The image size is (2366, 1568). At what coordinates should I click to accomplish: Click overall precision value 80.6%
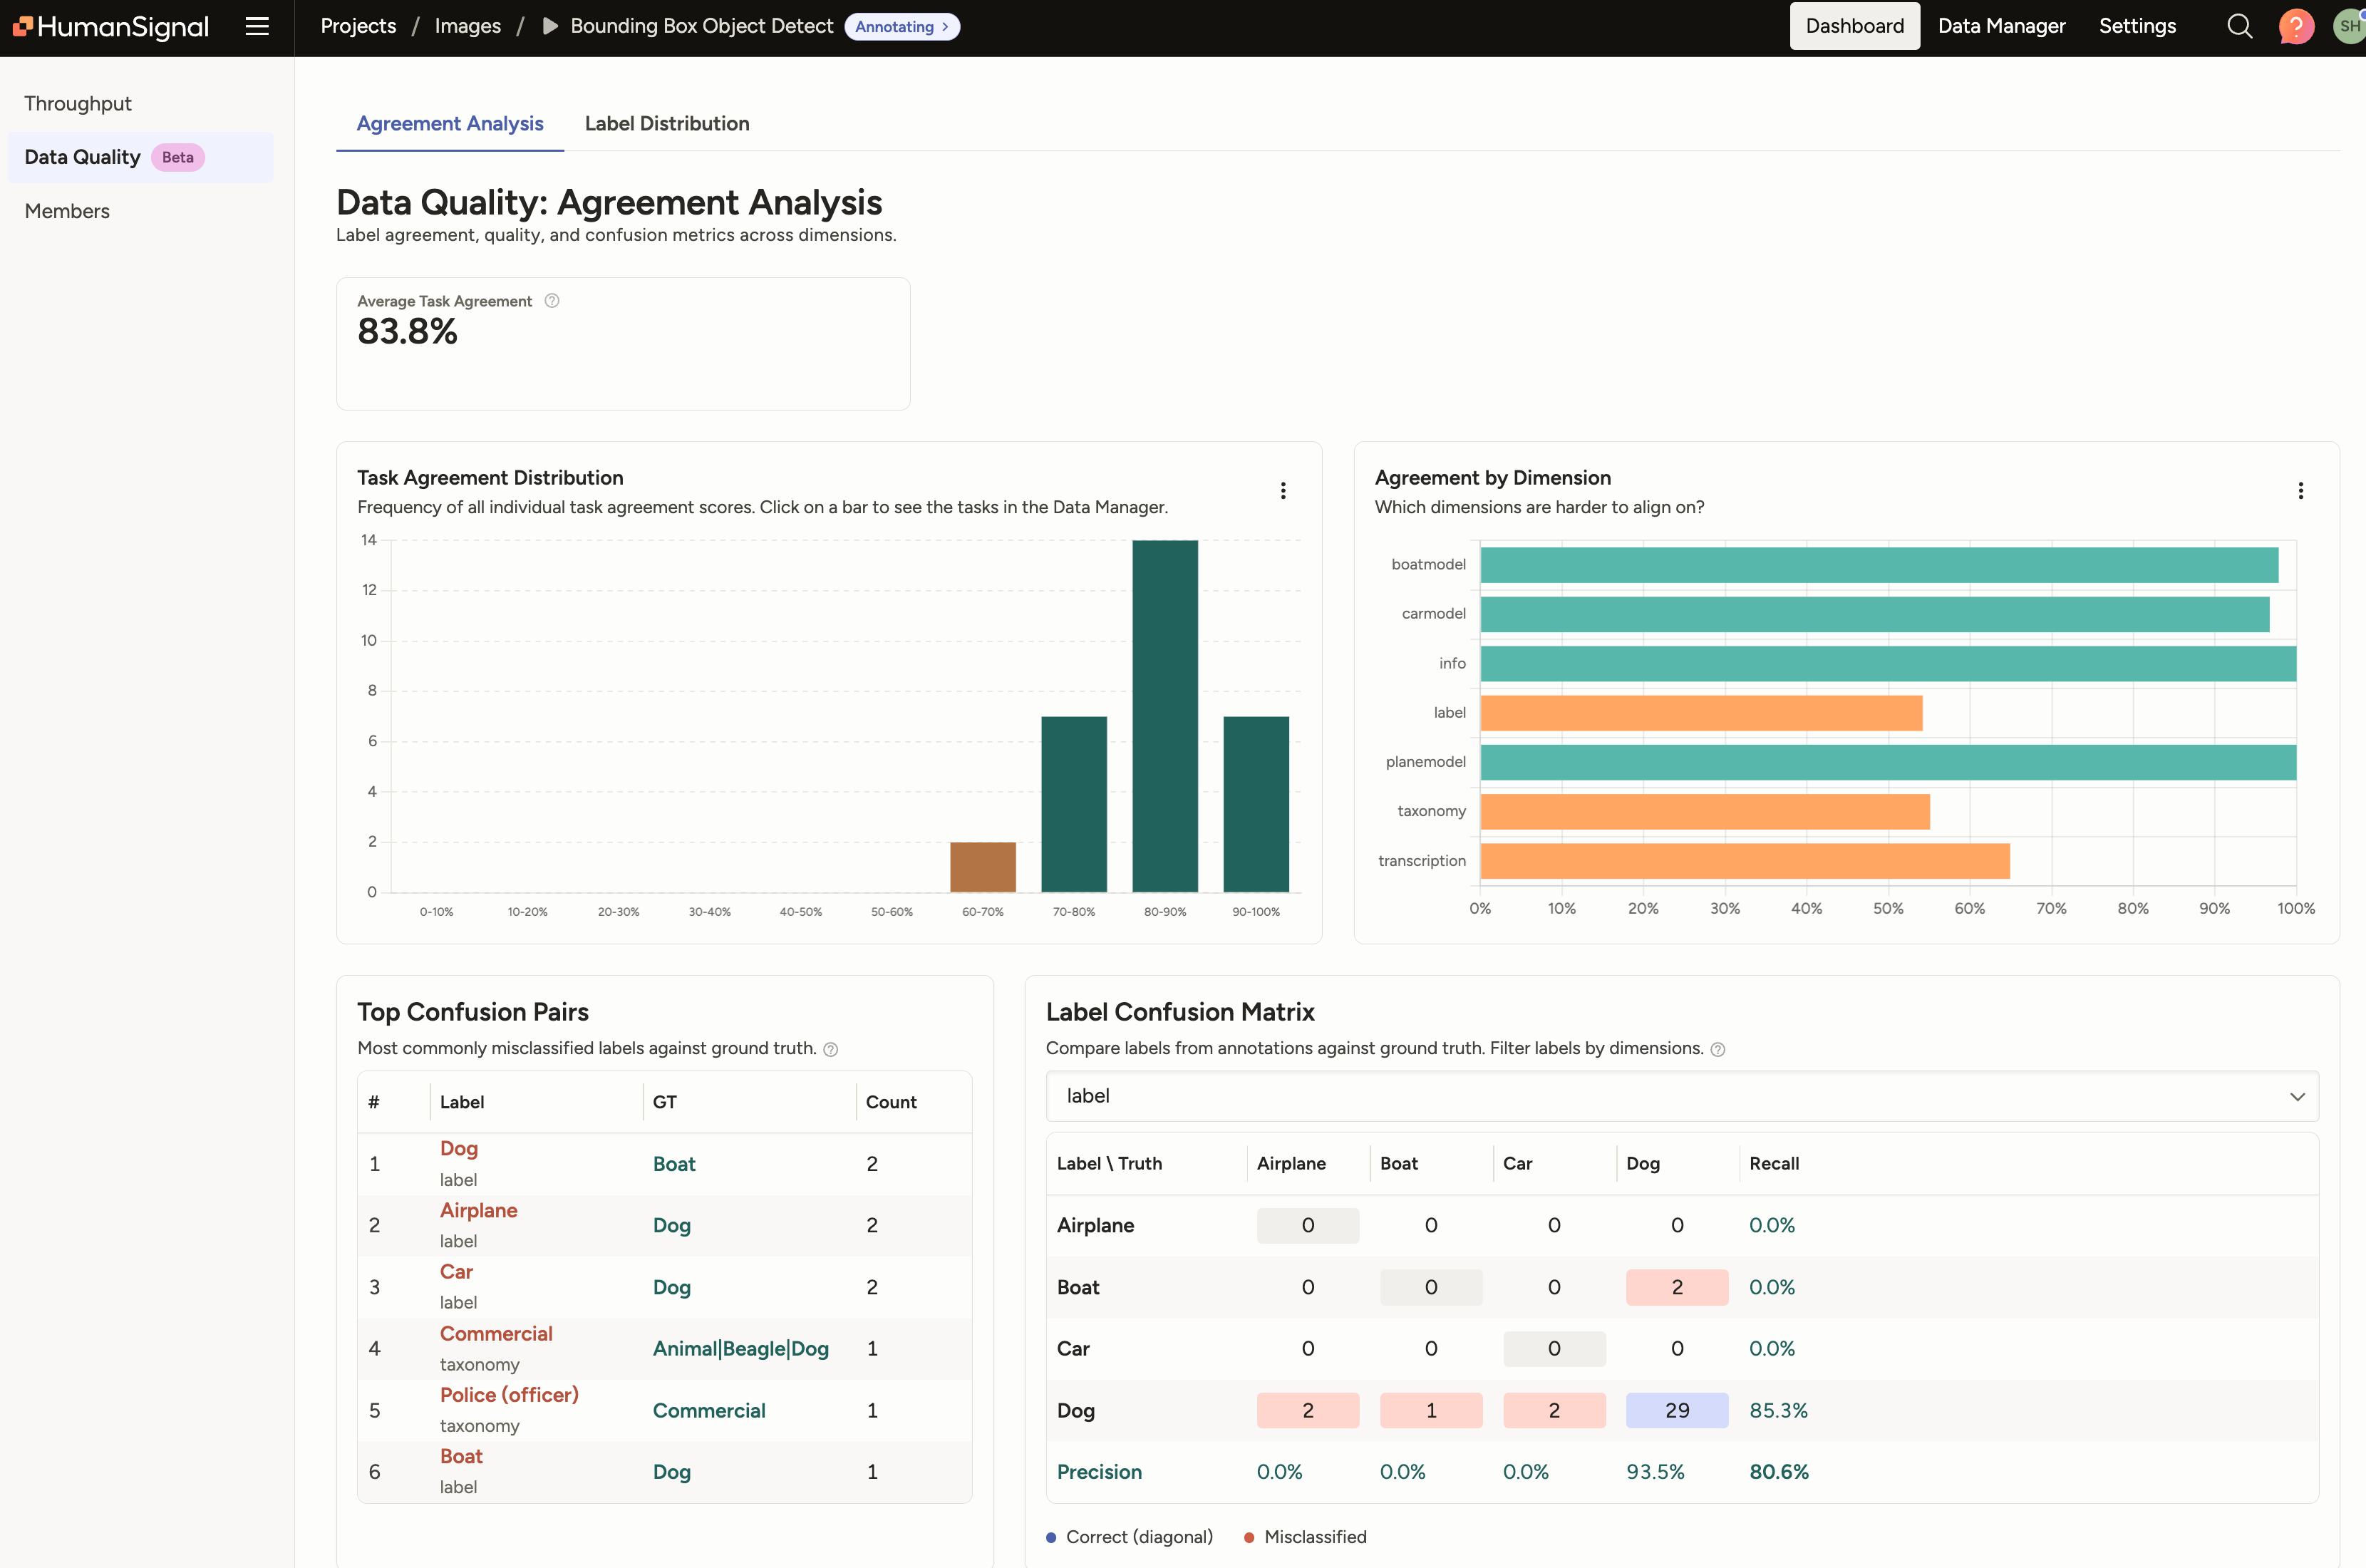(1779, 1472)
